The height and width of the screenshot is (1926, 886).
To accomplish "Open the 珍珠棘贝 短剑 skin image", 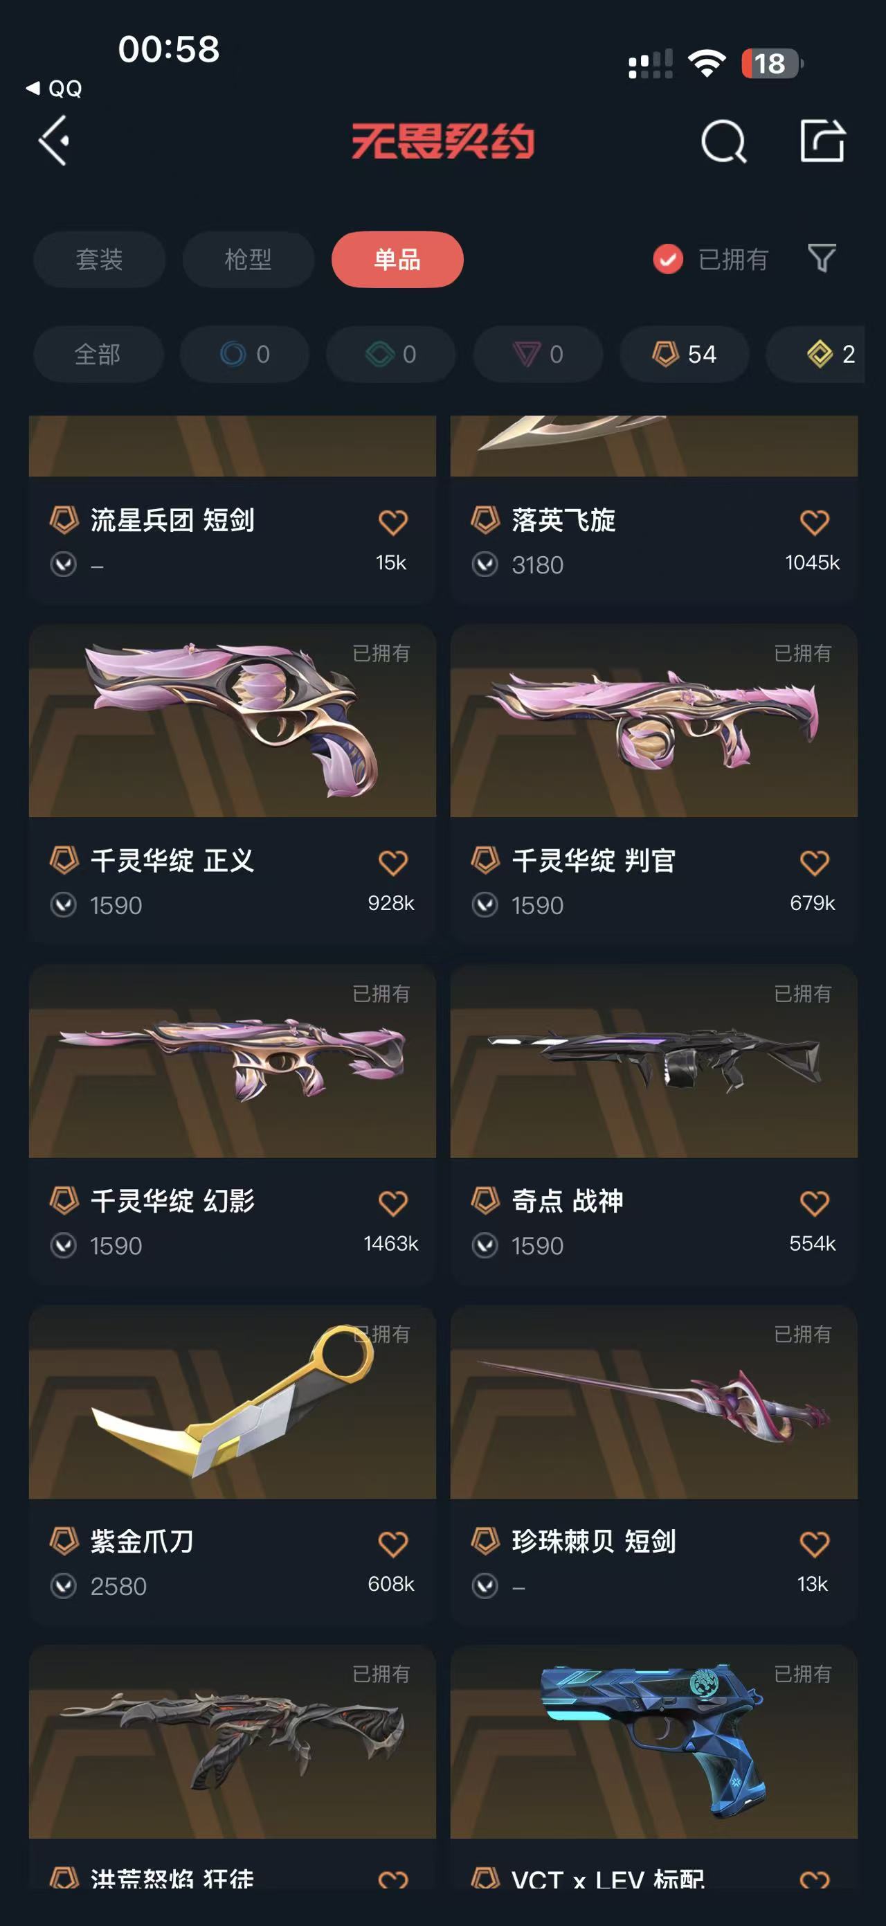I will click(x=653, y=1402).
